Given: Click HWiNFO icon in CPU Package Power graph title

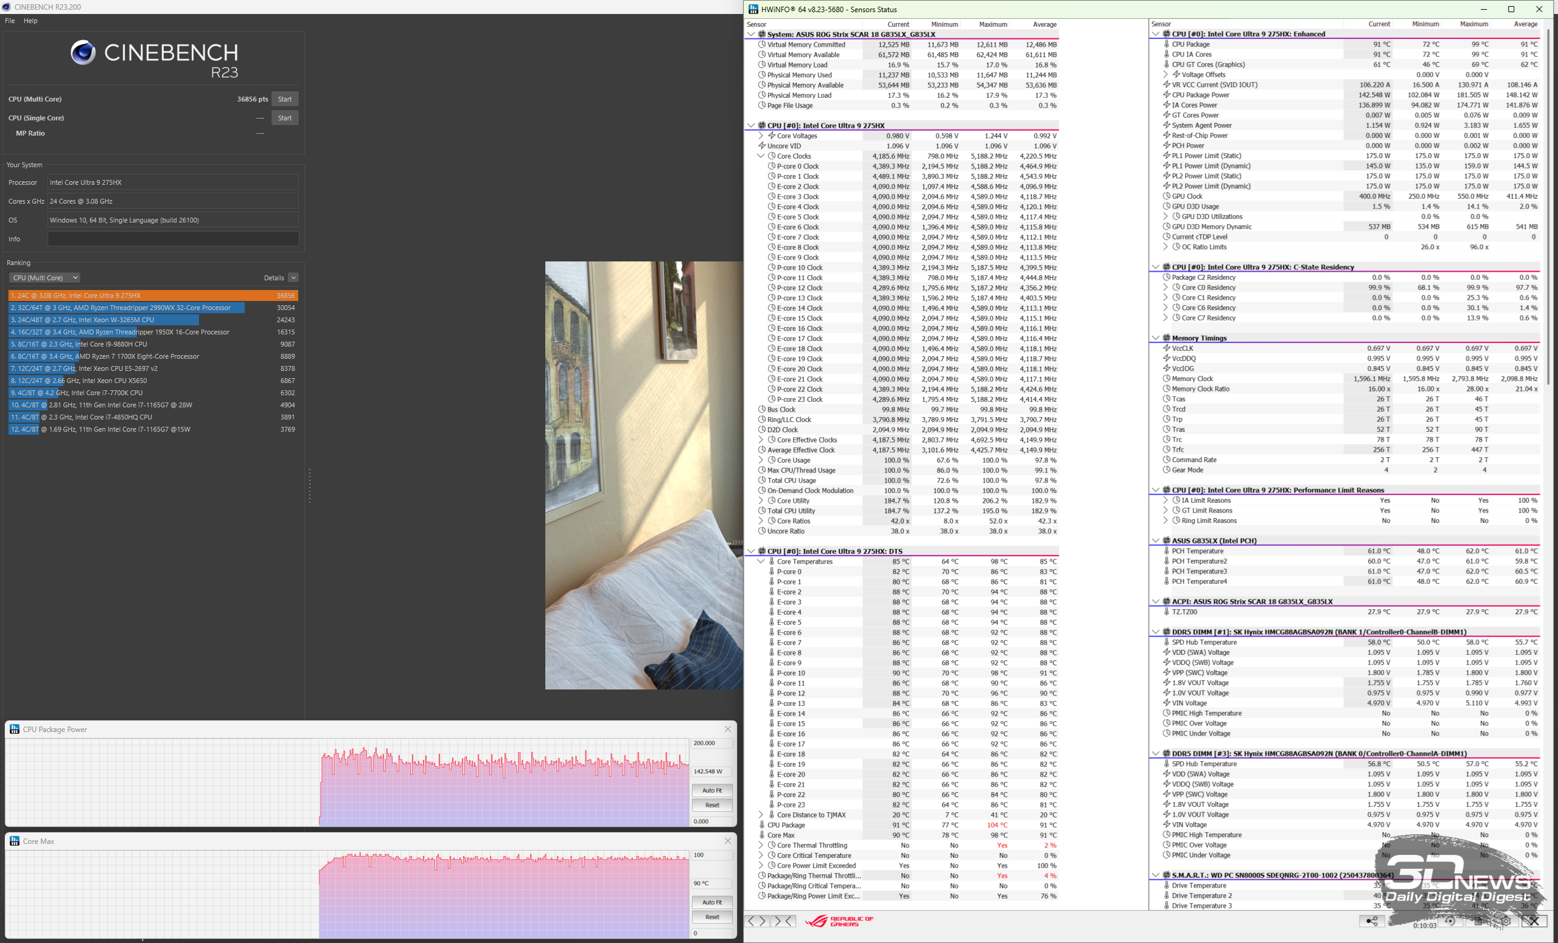Looking at the screenshot, I should click(15, 729).
